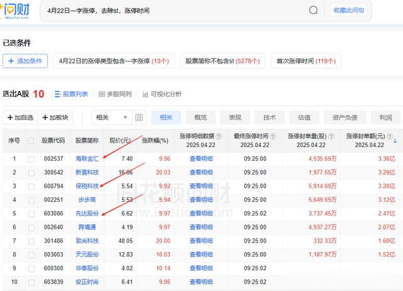Toggle the select-all header checkbox
403x291 pixels.
pos(31,141)
